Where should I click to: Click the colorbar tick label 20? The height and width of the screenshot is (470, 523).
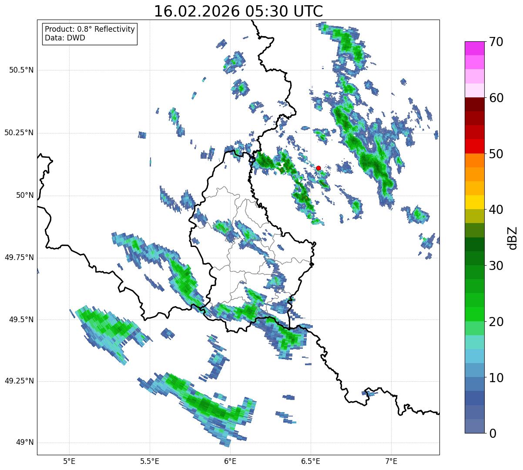tap(496, 322)
